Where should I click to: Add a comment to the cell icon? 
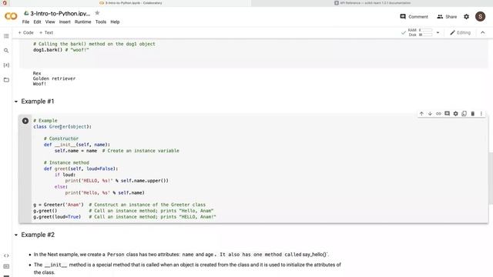[x=447, y=114]
